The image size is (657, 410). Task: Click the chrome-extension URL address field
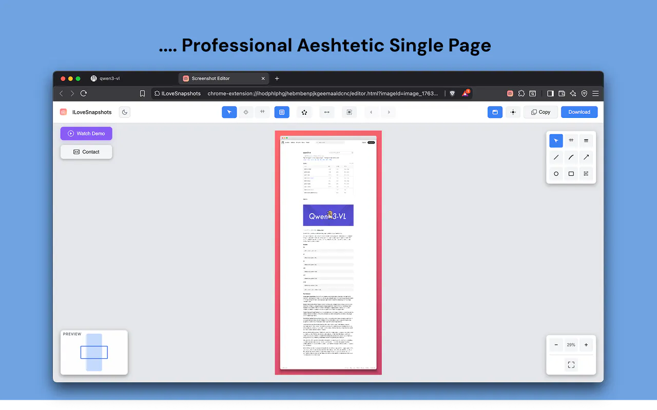tap(323, 93)
